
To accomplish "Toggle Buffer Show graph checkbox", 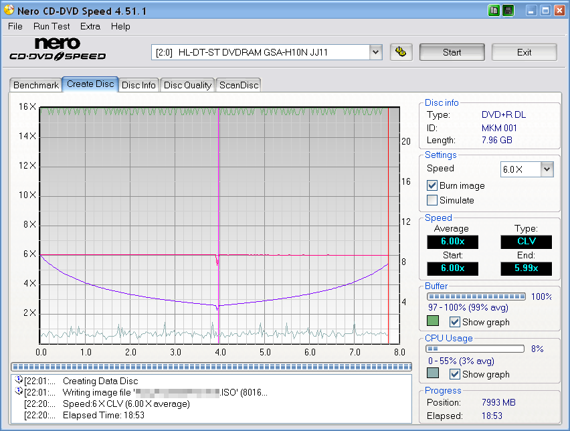I will 455,322.
